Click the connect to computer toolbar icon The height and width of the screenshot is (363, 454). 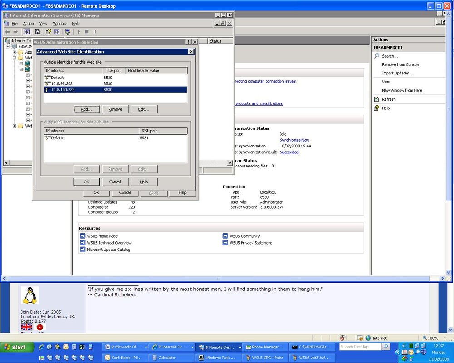(68, 32)
